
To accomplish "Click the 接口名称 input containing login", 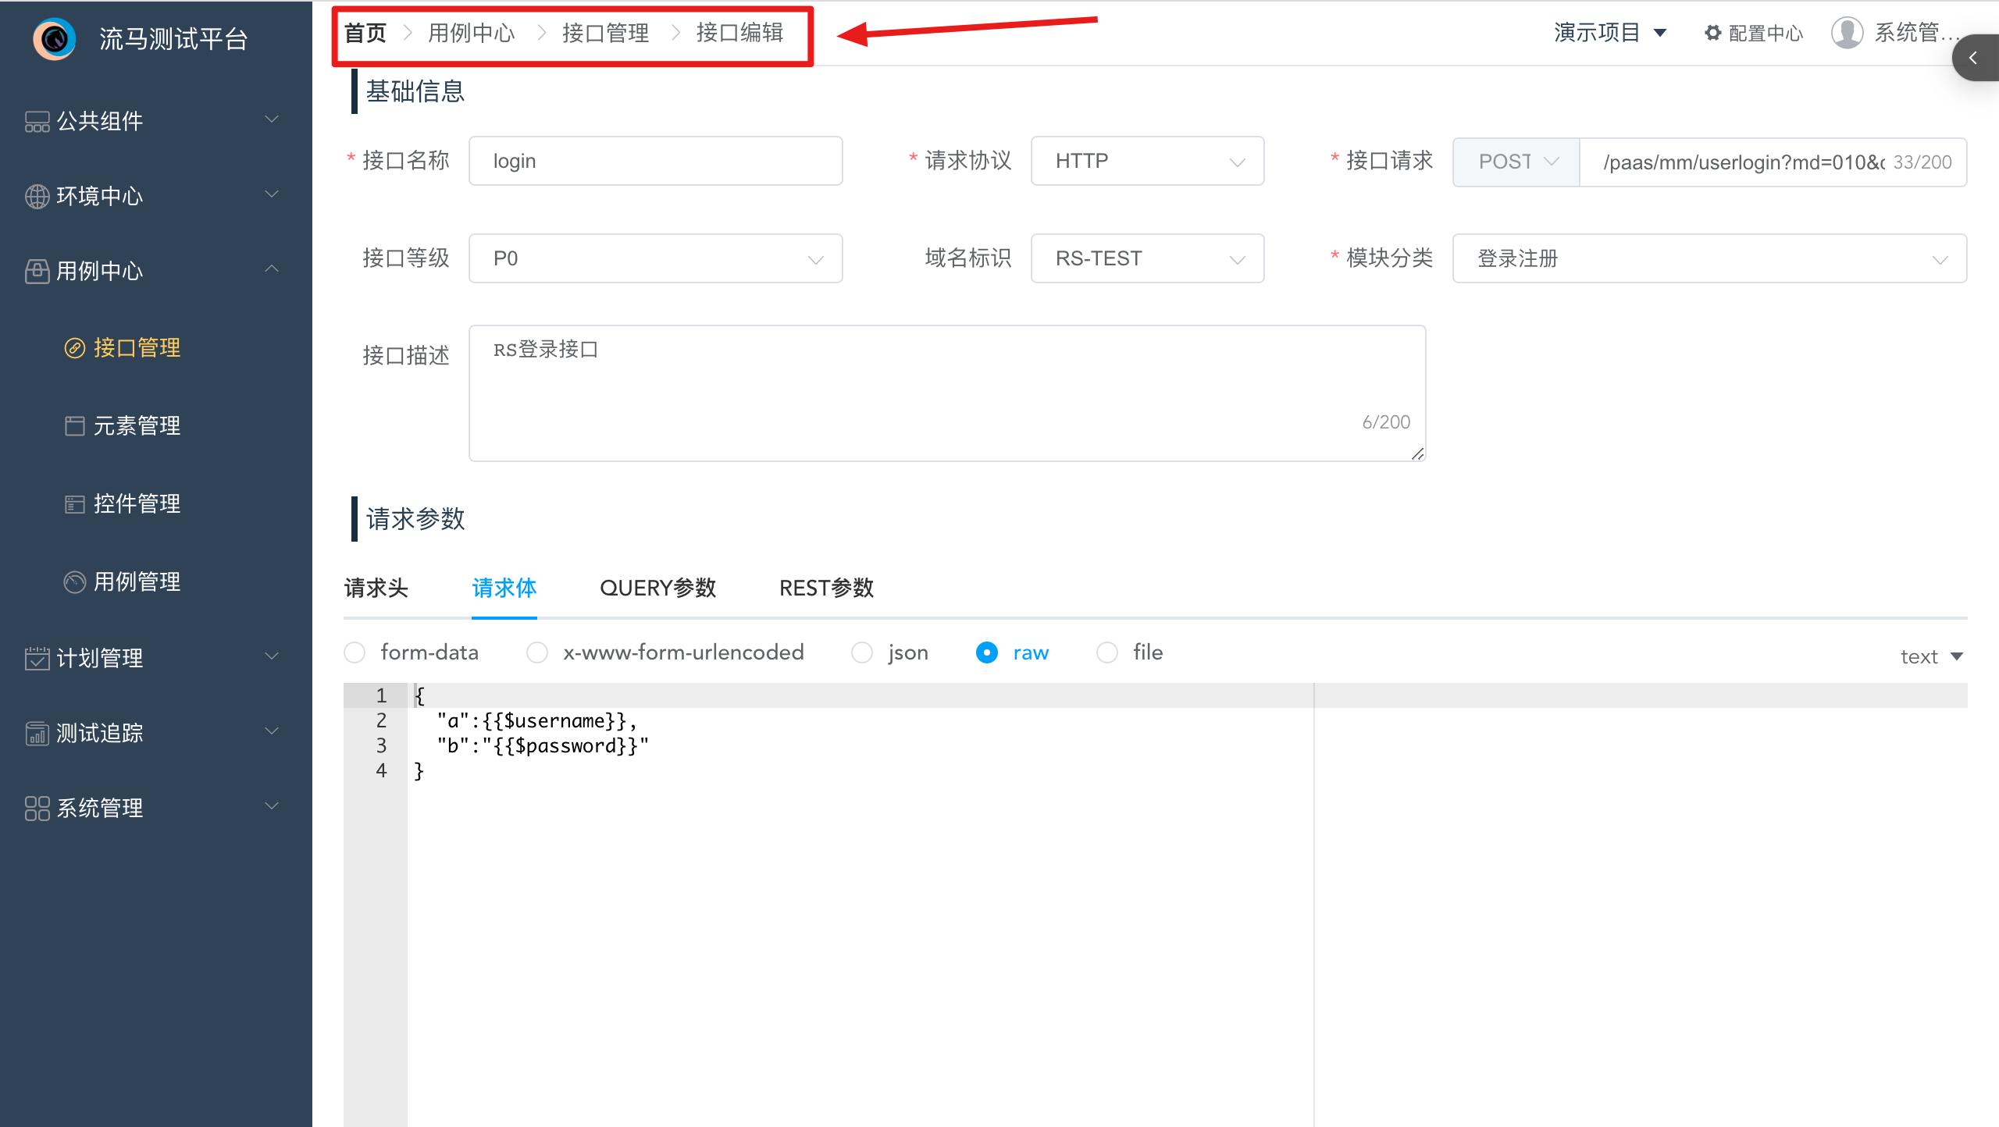I will pos(655,161).
